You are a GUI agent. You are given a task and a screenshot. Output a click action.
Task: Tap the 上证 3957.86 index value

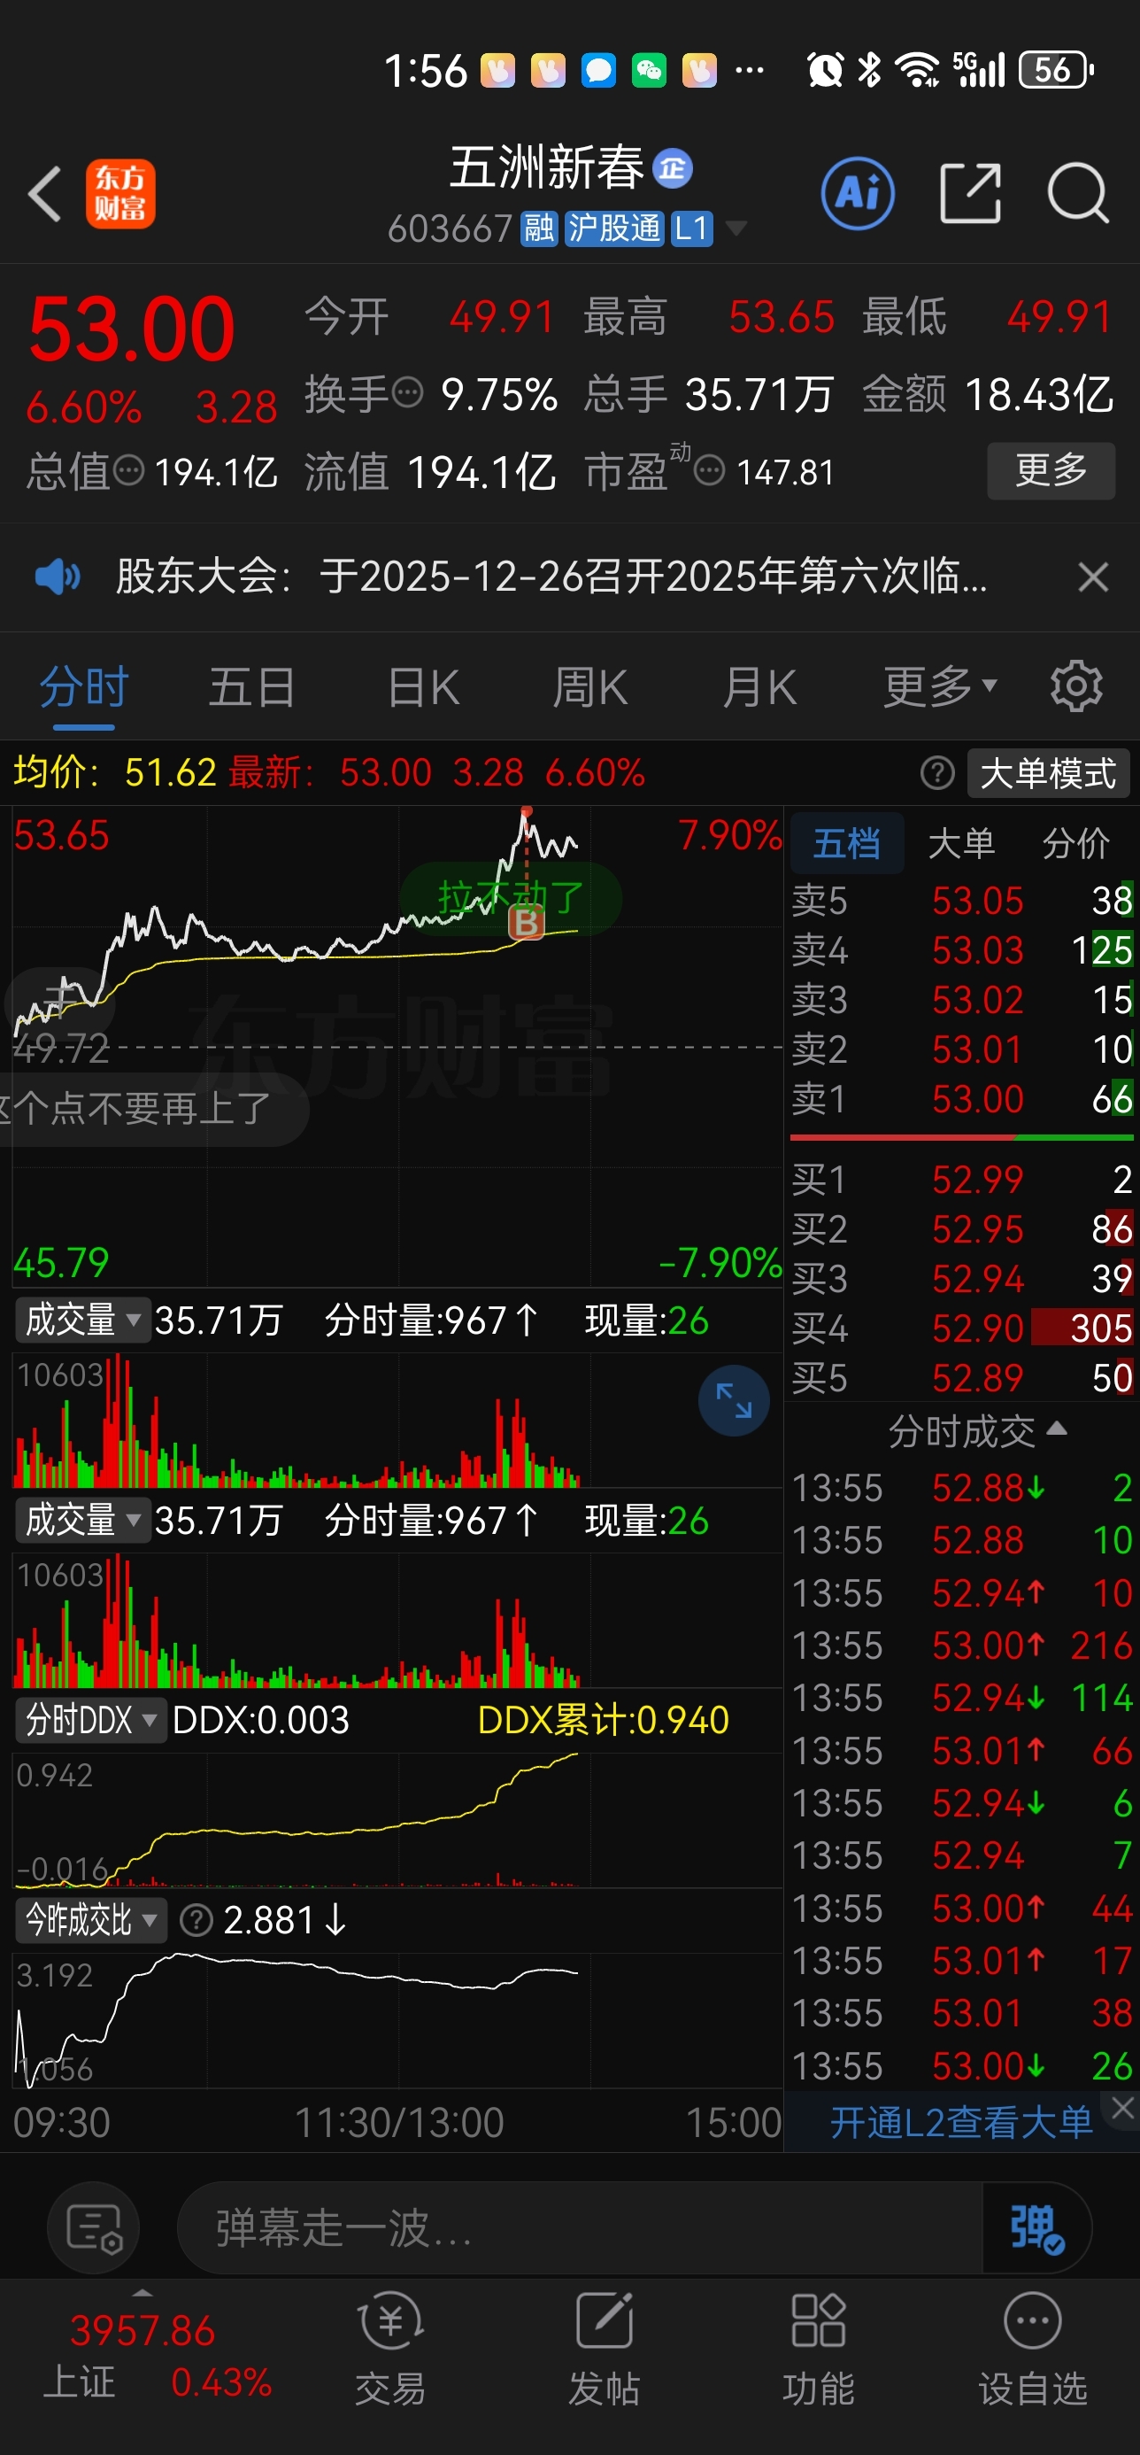coord(142,2331)
